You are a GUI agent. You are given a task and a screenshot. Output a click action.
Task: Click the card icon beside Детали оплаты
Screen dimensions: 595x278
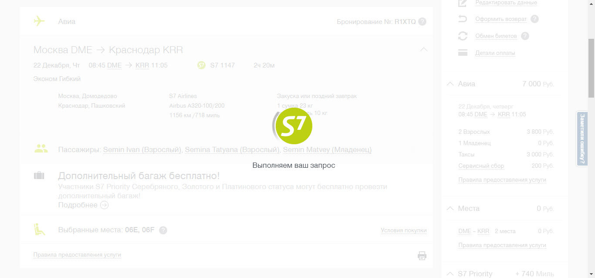[x=463, y=52]
